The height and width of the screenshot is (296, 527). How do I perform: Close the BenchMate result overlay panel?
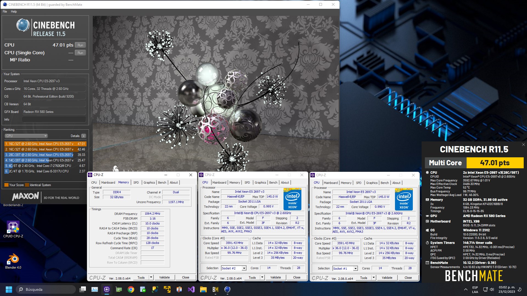[x=523, y=145]
